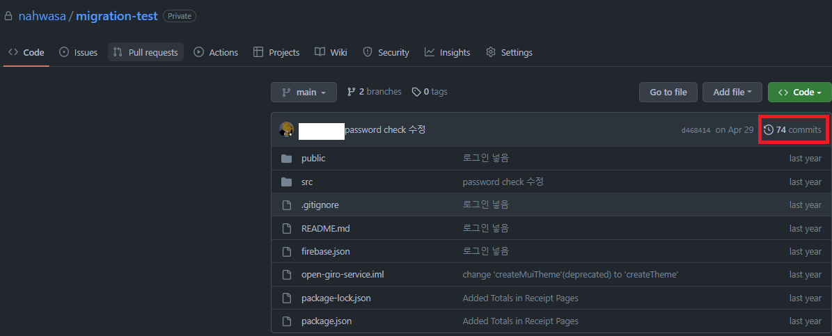Image resolution: width=832 pixels, height=336 pixels.
Task: Click the Settings gear icon
Action: click(491, 52)
